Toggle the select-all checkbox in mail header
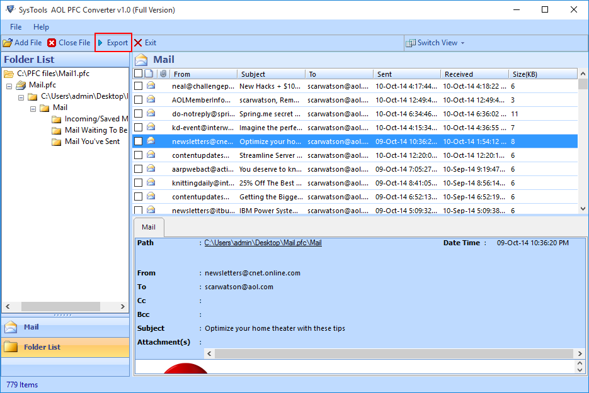Viewport: 589px width, 393px height. point(138,74)
